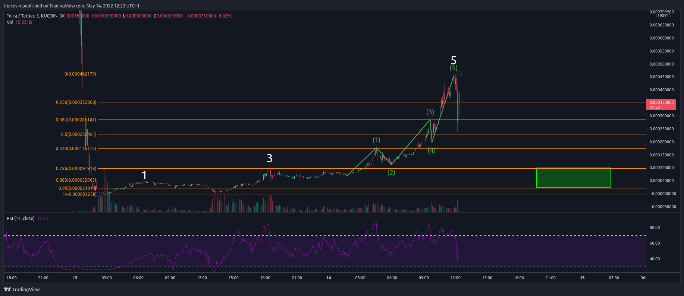684x296 pixels.
Task: Click the white wave label 5
Action: click(x=454, y=60)
